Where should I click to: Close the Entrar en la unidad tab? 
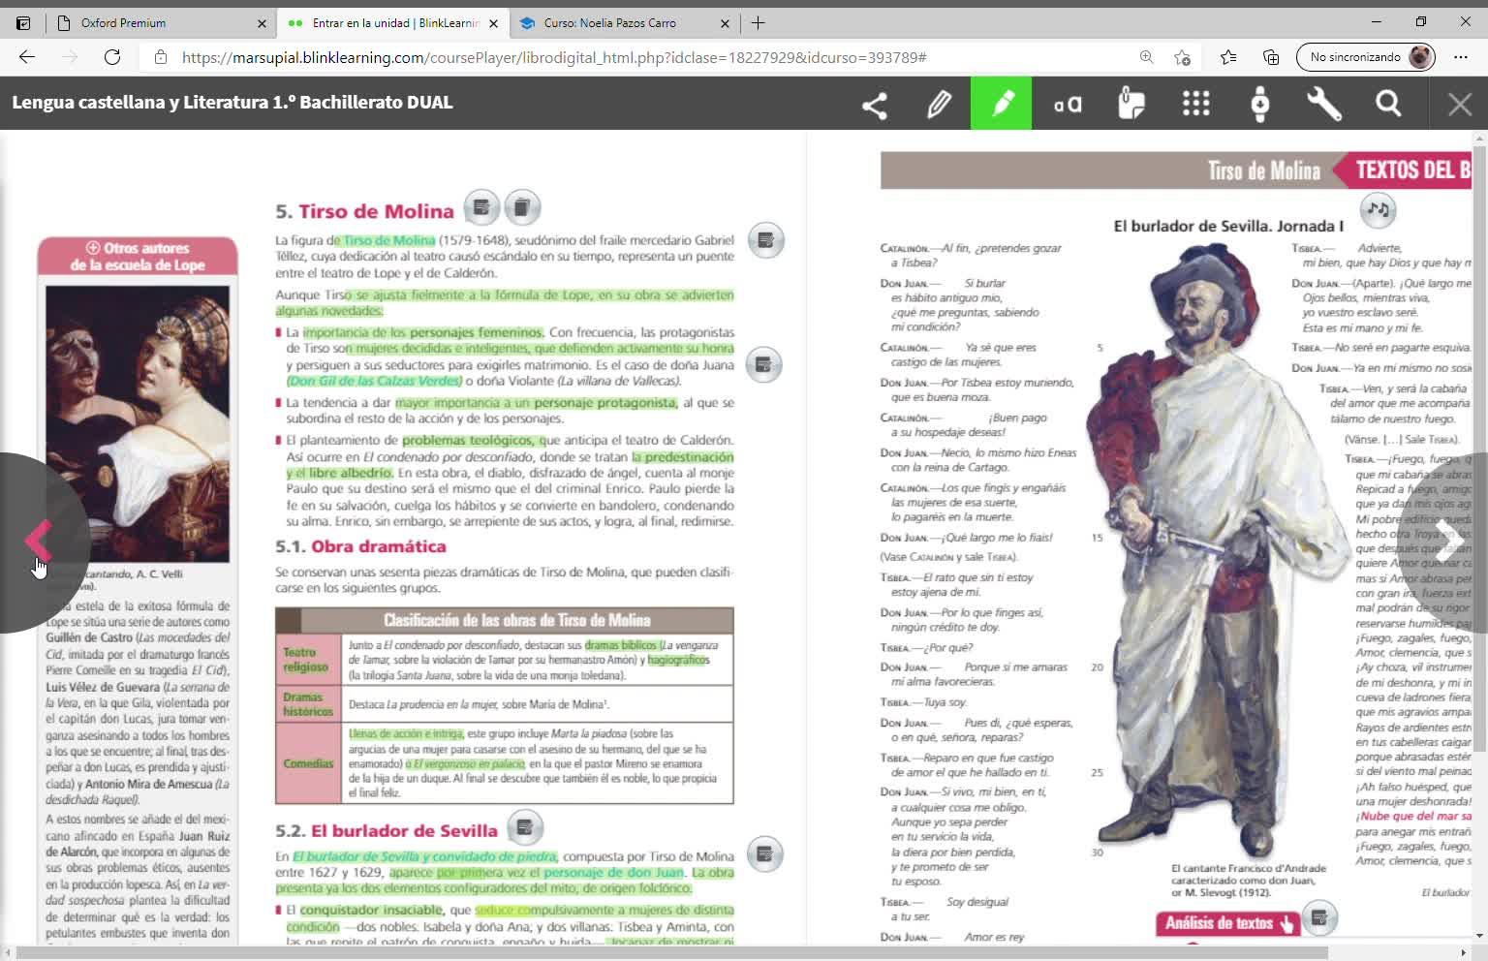pyautogui.click(x=493, y=23)
